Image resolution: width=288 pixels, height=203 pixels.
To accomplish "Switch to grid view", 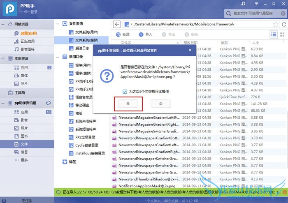I will coord(282,35).
